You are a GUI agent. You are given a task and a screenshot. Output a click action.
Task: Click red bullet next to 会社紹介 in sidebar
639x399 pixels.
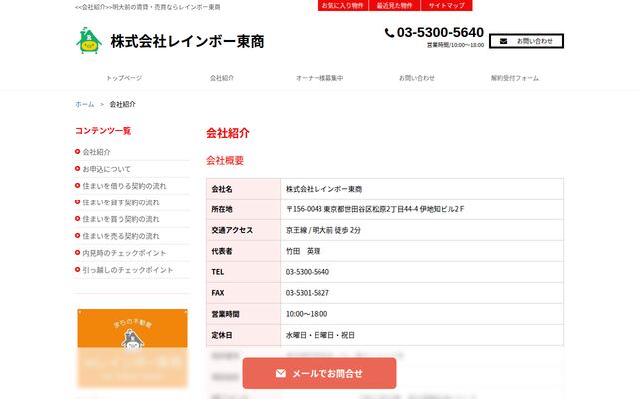77,151
